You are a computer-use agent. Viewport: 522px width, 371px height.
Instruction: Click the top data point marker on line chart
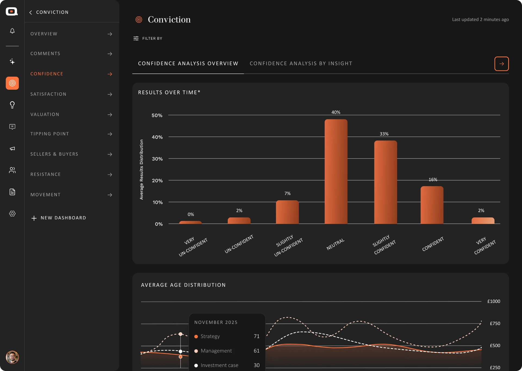pyautogui.click(x=181, y=334)
